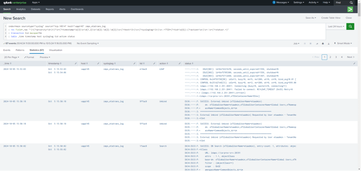Click the Export results download icon
361x171 pixels.
pyautogui.click(x=328, y=43)
